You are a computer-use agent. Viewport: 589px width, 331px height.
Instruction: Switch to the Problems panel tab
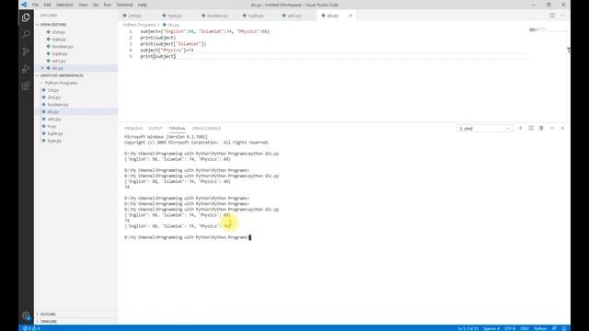point(133,129)
